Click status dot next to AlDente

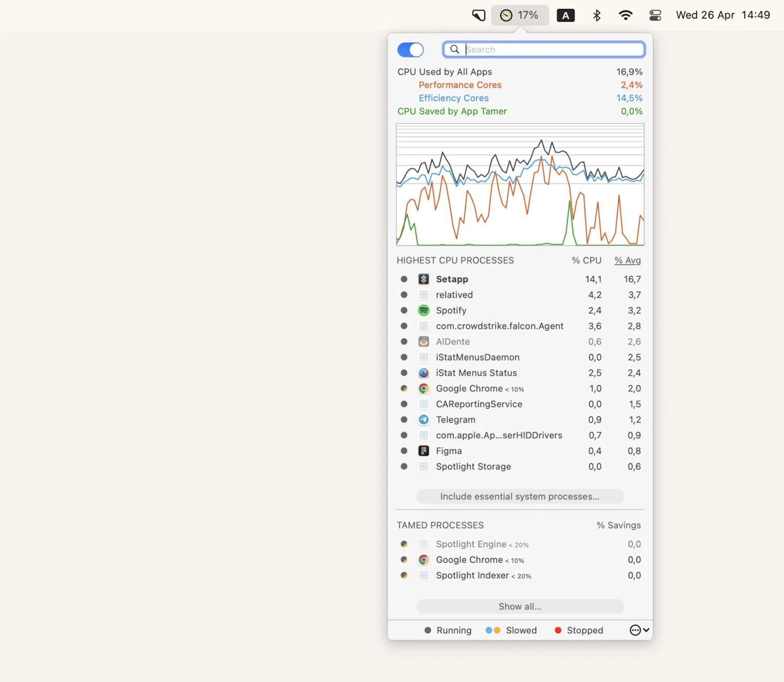[x=404, y=342]
